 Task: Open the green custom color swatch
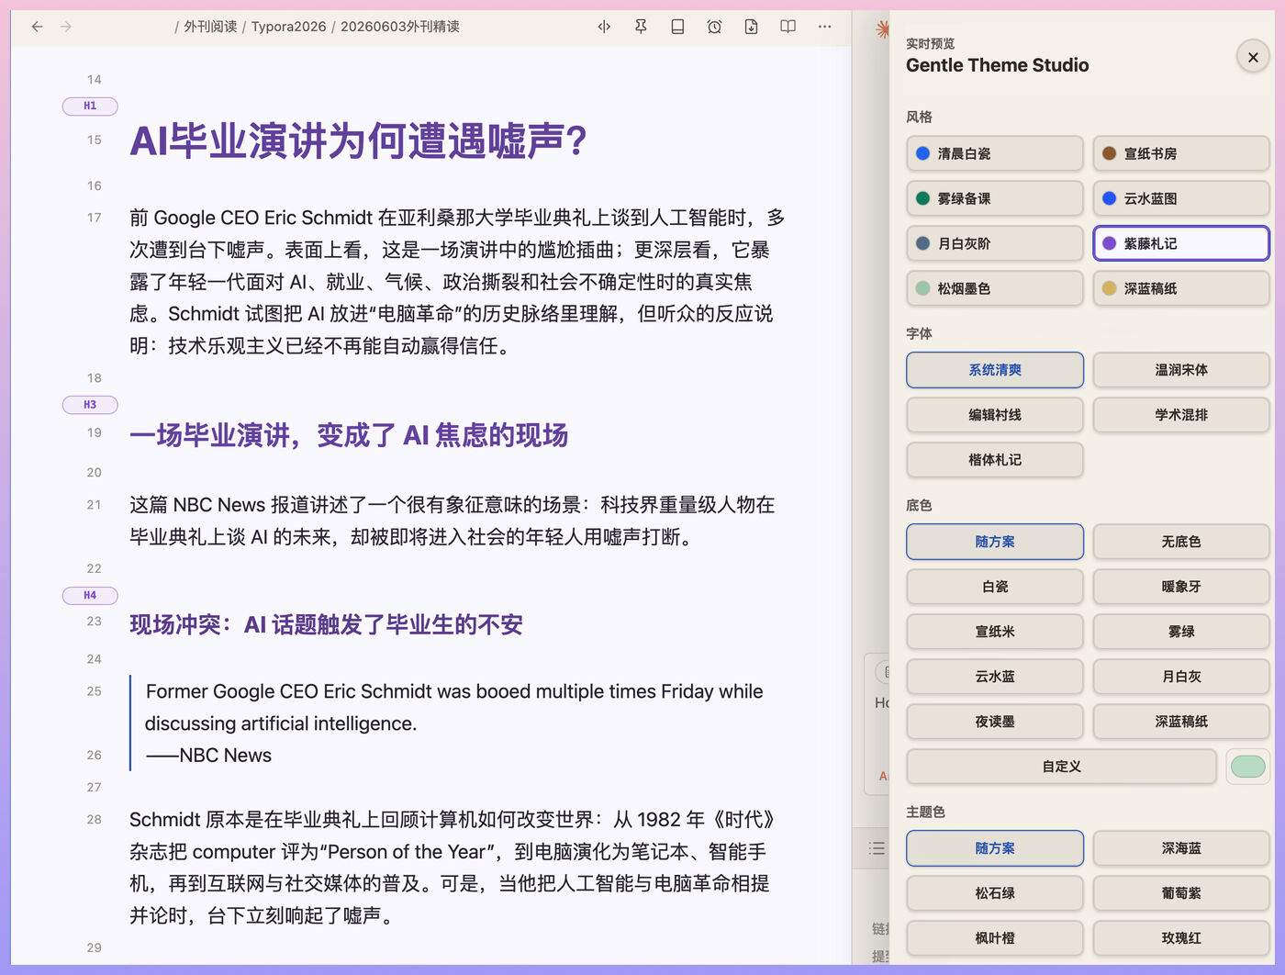[x=1248, y=767]
